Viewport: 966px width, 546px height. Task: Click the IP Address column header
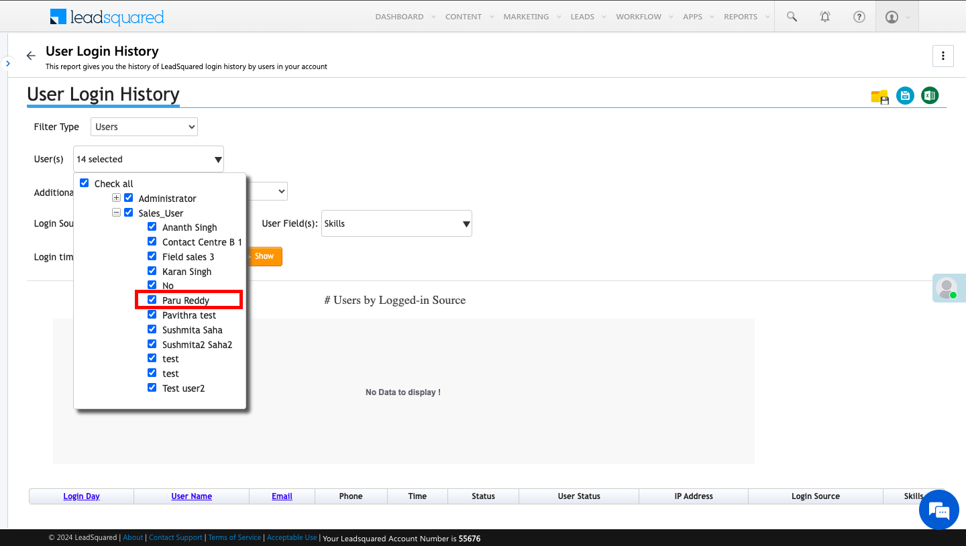pos(694,496)
